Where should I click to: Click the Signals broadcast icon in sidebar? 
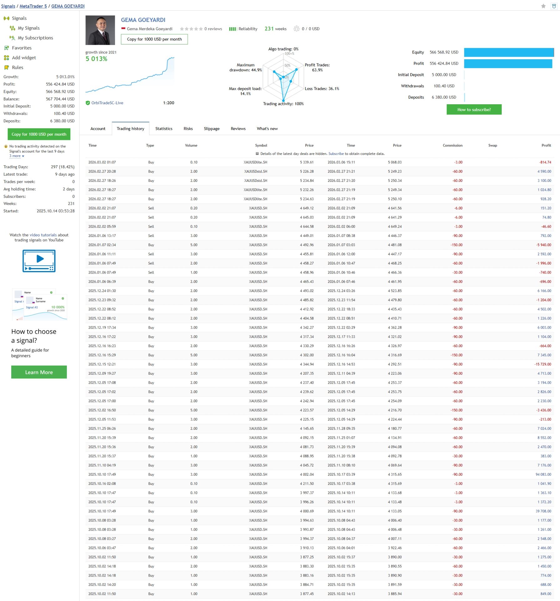click(6, 18)
